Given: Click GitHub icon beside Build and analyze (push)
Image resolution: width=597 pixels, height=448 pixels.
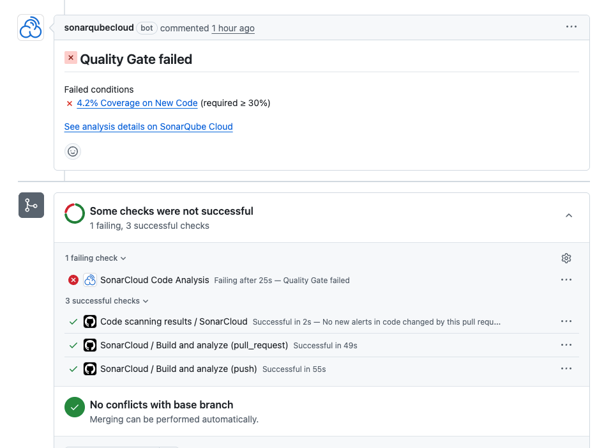Looking at the screenshot, I should [x=90, y=369].
